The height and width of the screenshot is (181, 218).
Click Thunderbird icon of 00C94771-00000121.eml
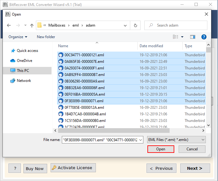pos(61,55)
